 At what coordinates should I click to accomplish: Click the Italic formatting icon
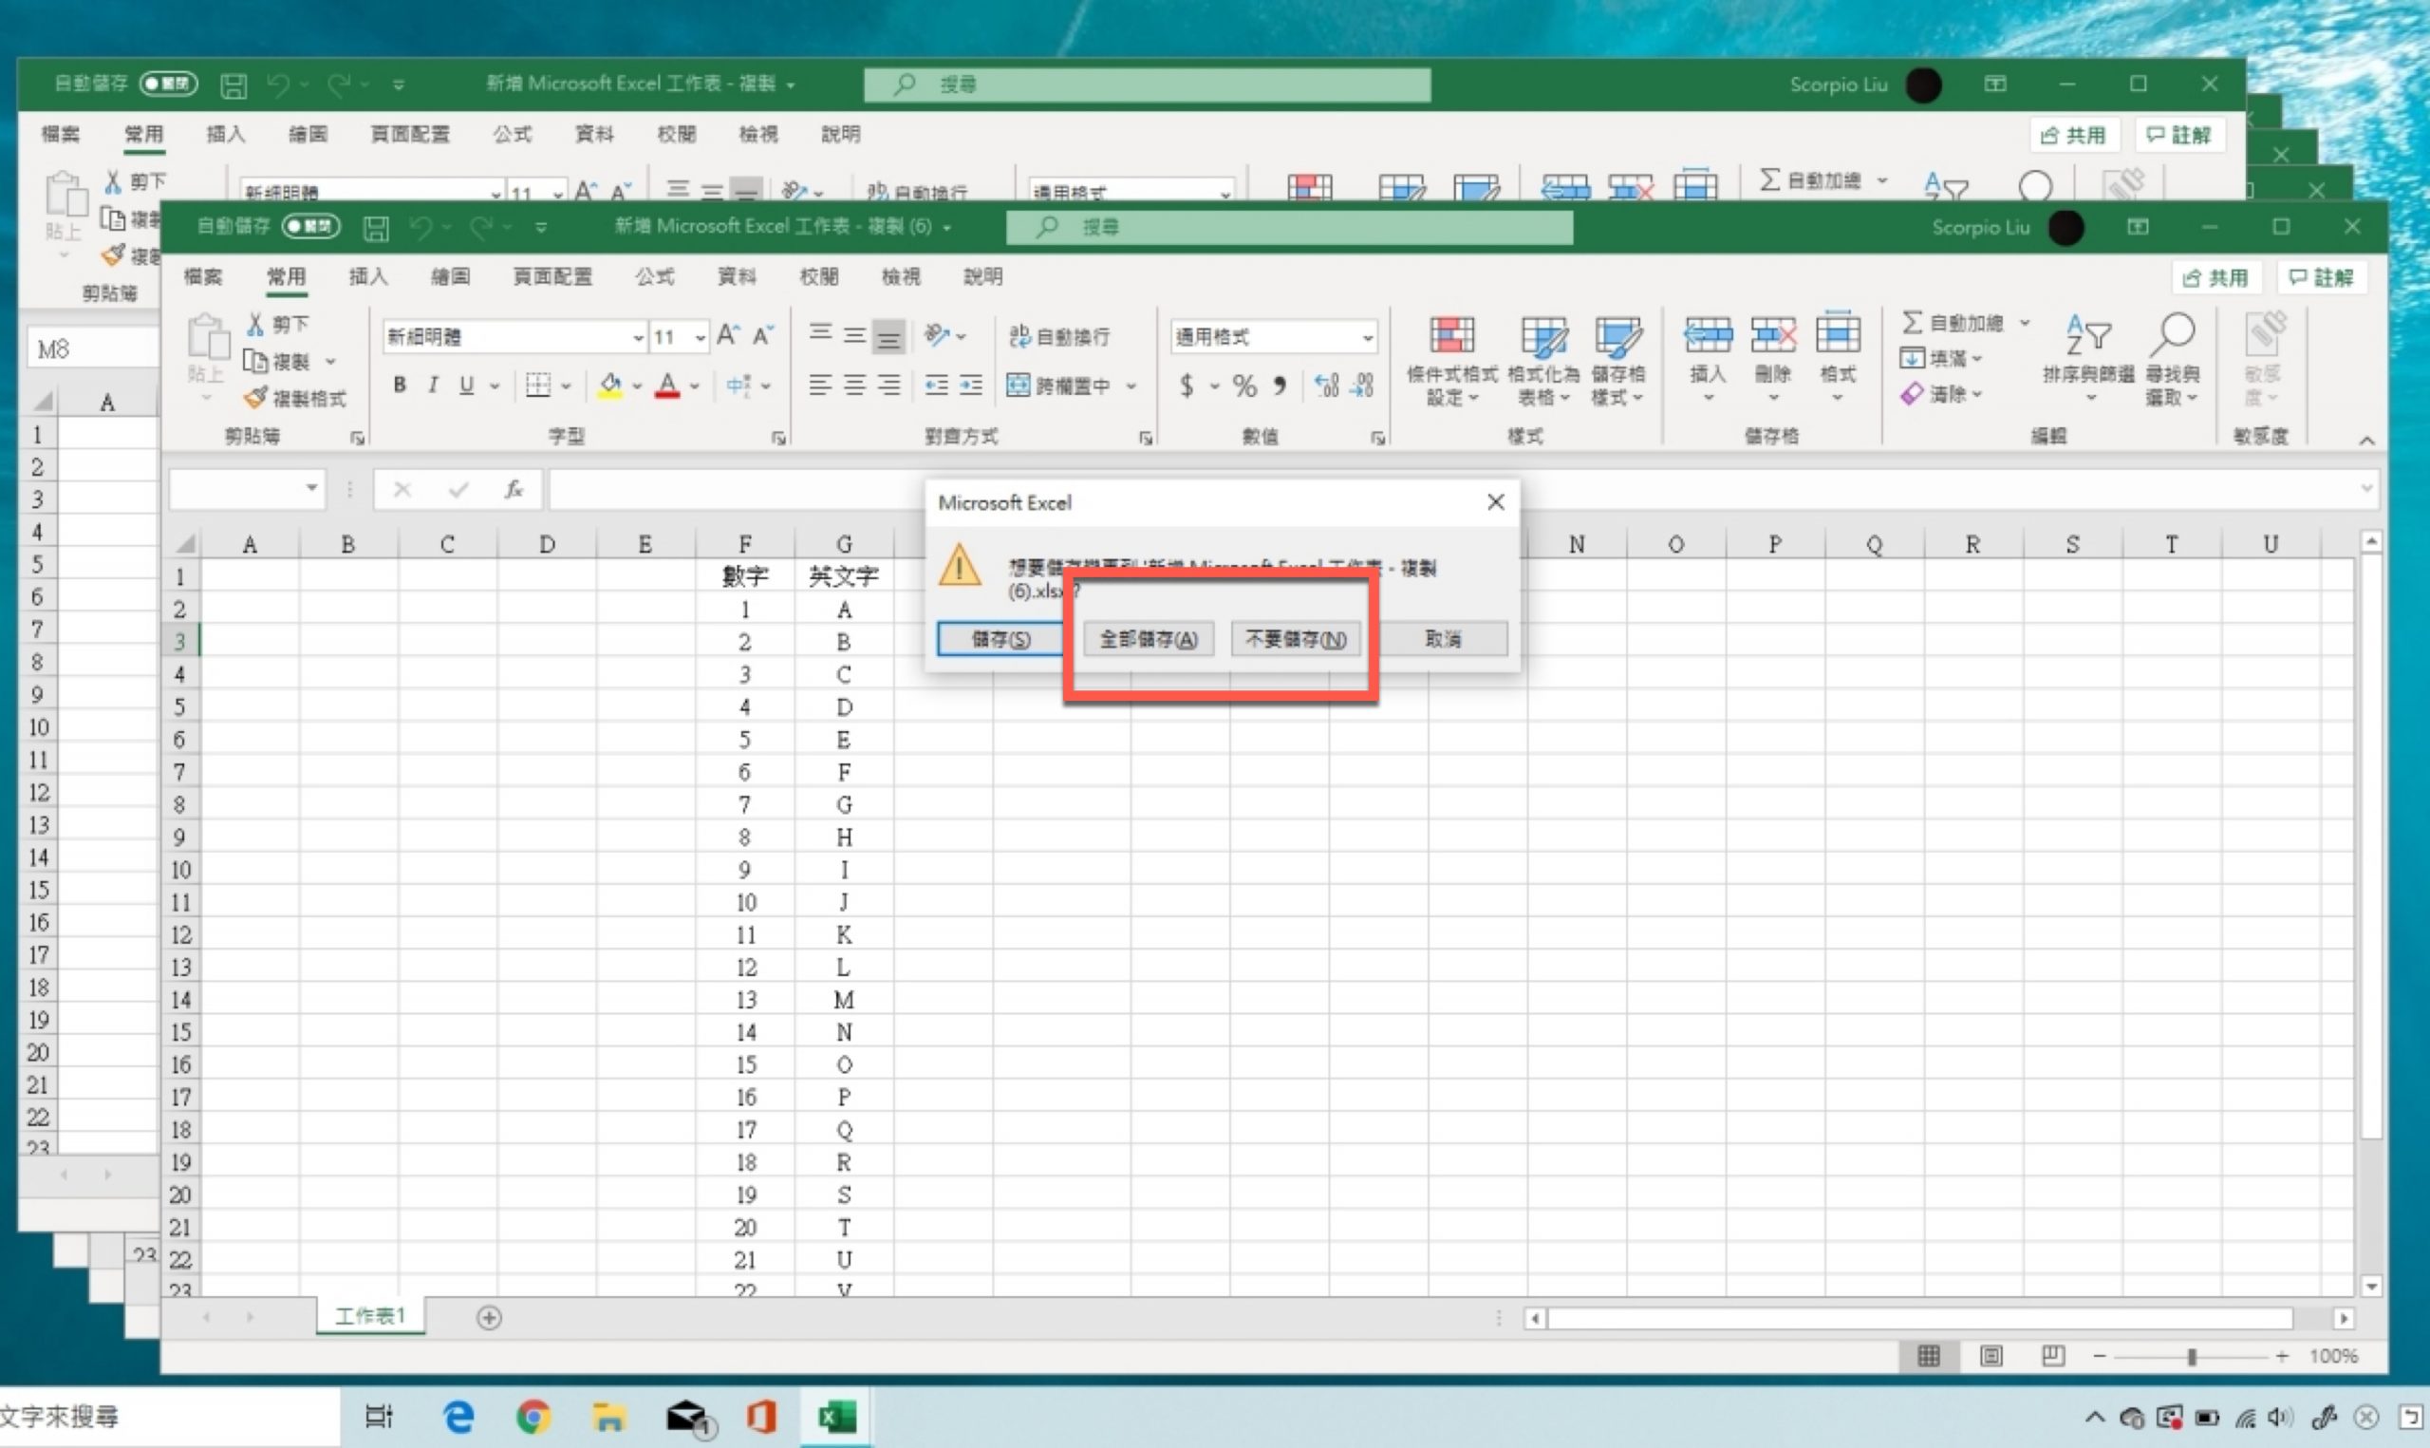433,386
